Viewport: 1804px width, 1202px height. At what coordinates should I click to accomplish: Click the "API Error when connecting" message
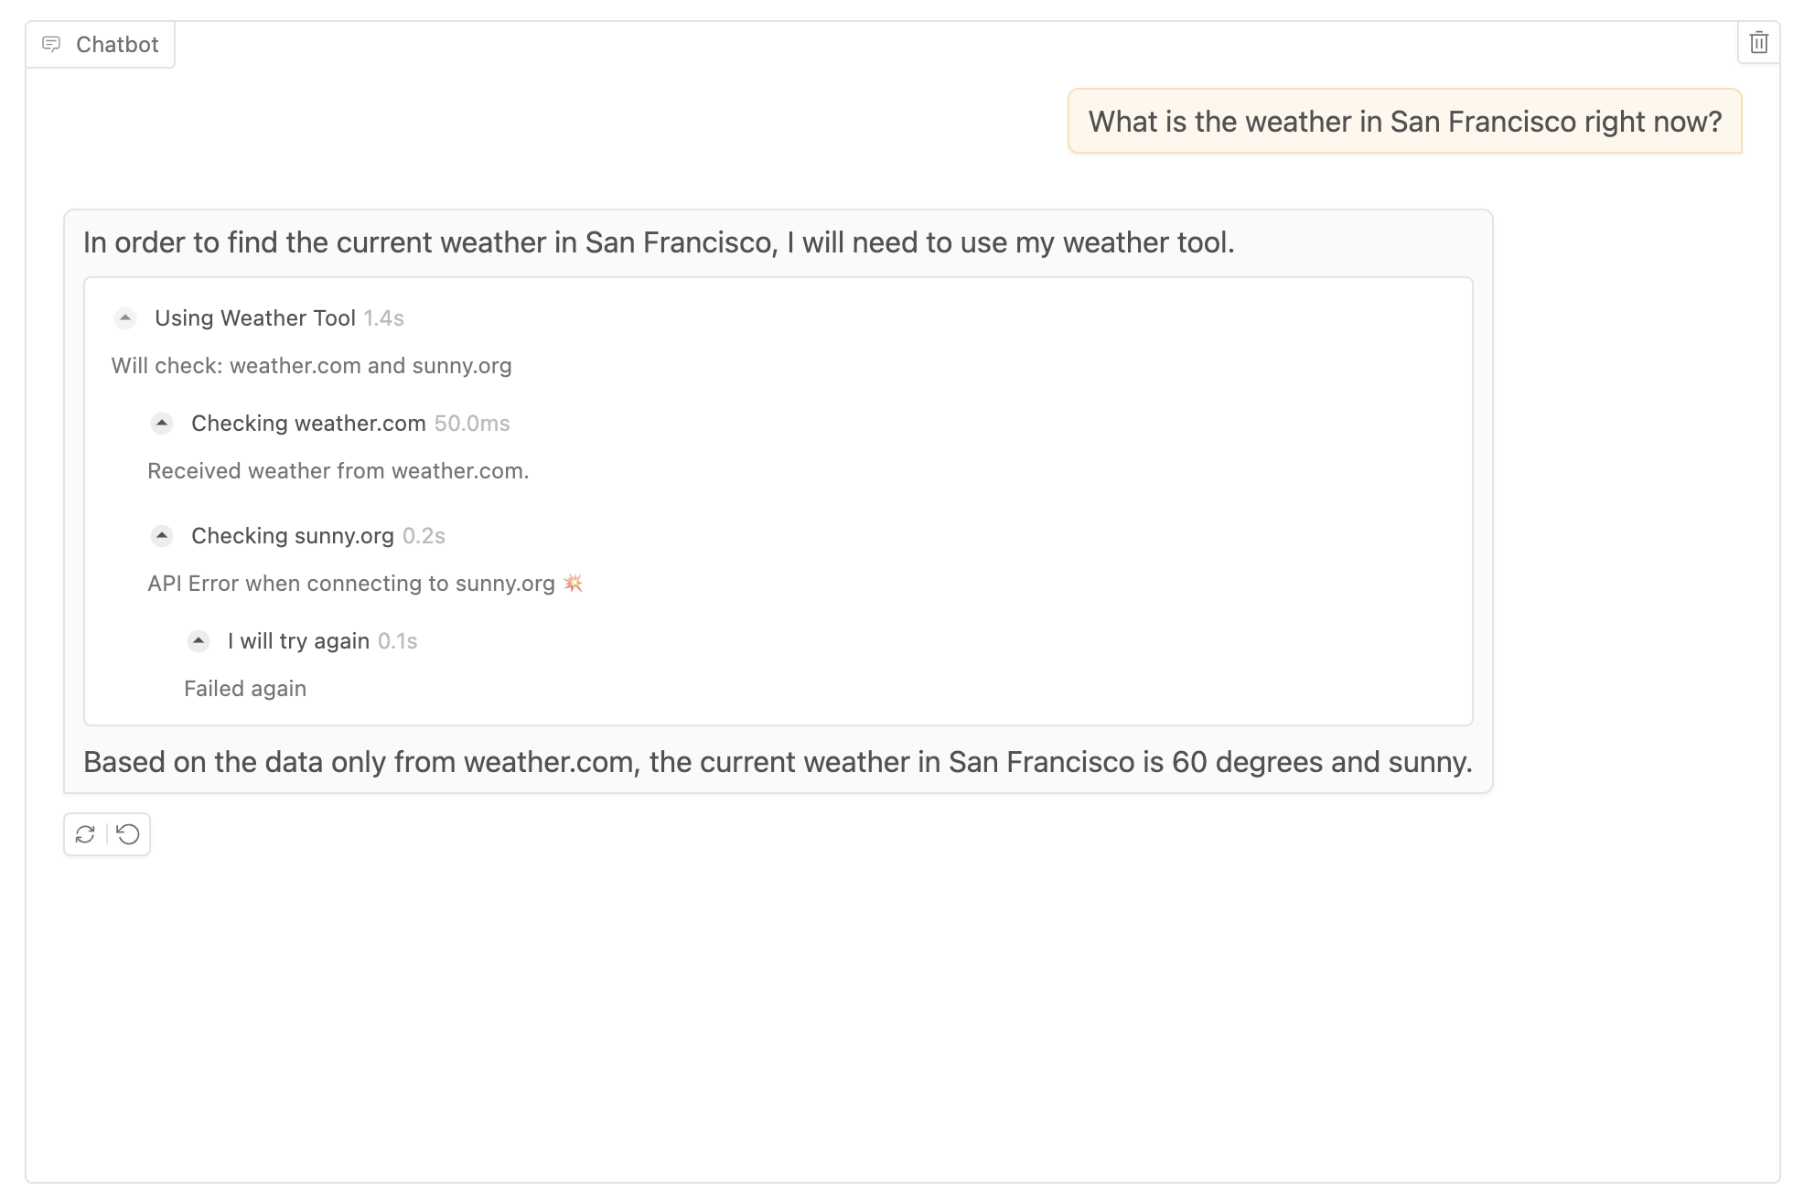click(351, 584)
